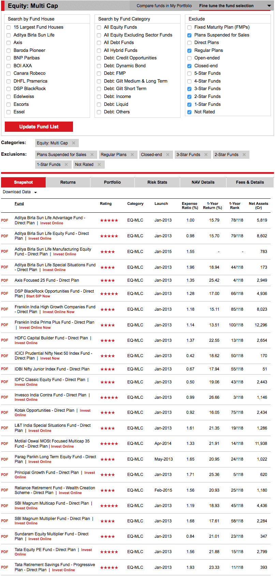Screen dimensions: 275x576
Task: Toggle the 5-Star Funds exclusion checkbox
Action: [189, 73]
